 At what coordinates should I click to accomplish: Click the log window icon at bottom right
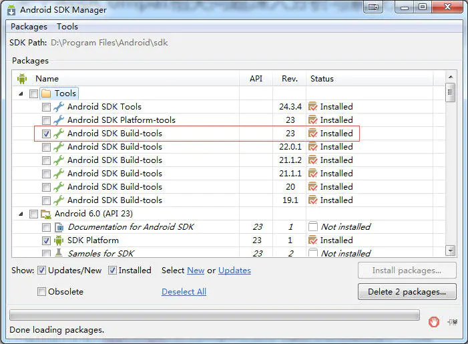[x=453, y=322]
